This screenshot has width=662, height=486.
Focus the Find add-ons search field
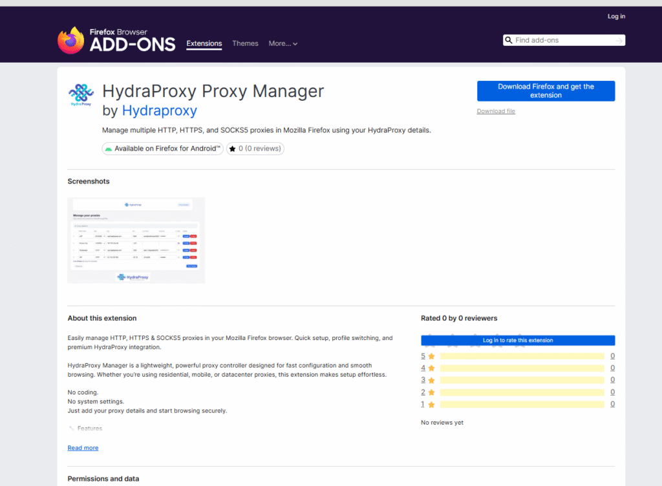[562, 40]
